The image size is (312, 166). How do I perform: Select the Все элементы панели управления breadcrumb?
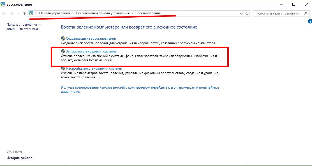(x=103, y=13)
